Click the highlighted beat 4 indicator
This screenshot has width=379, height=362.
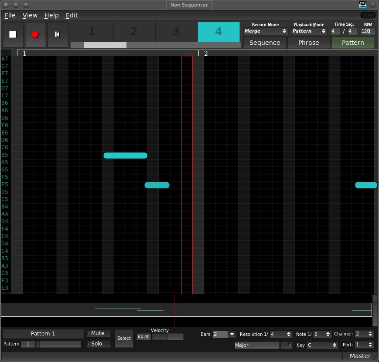[219, 31]
